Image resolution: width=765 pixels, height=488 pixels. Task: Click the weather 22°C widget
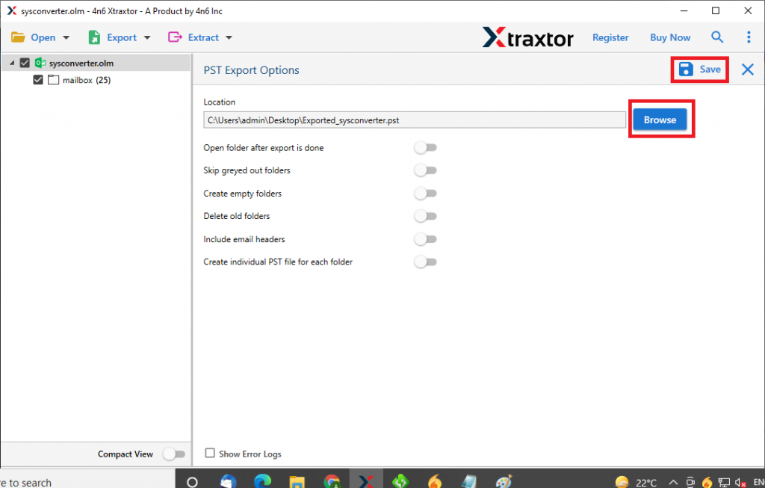[x=637, y=482]
